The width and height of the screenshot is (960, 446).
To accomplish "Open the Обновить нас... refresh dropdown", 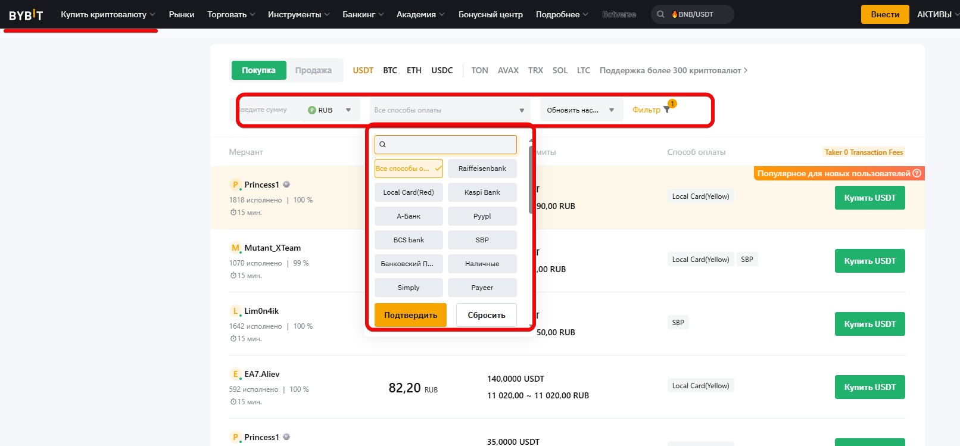I will 581,110.
